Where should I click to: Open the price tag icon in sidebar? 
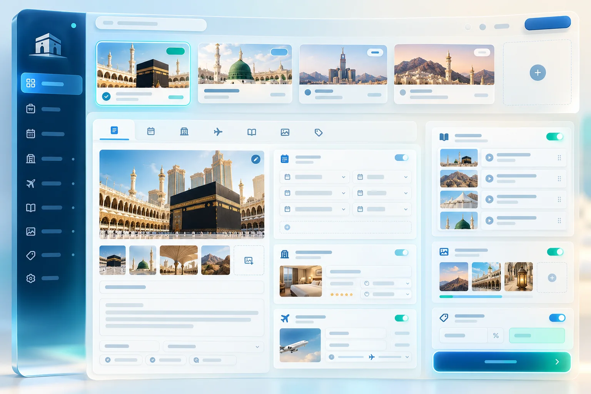(31, 255)
